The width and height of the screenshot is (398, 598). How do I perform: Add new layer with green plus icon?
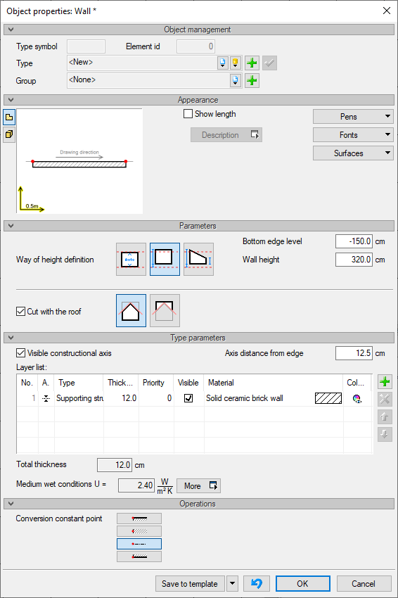(x=385, y=381)
